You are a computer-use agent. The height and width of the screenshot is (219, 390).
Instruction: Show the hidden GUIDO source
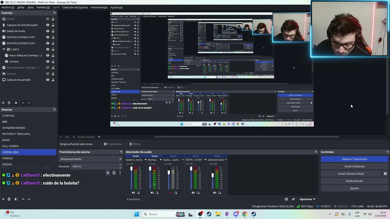(x=48, y=19)
